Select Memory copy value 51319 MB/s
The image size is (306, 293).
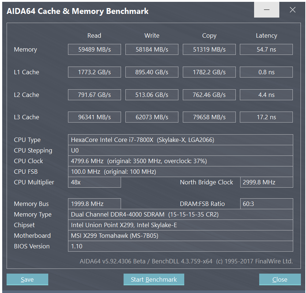[209, 49]
